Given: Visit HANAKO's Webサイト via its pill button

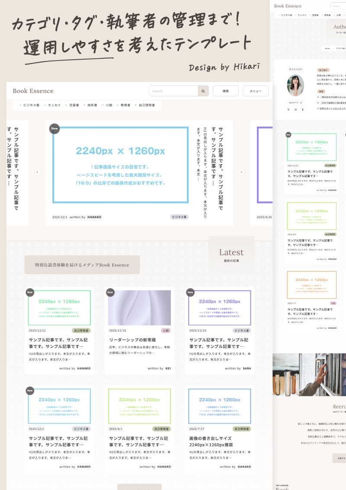Looking at the screenshot, I should (295, 102).
